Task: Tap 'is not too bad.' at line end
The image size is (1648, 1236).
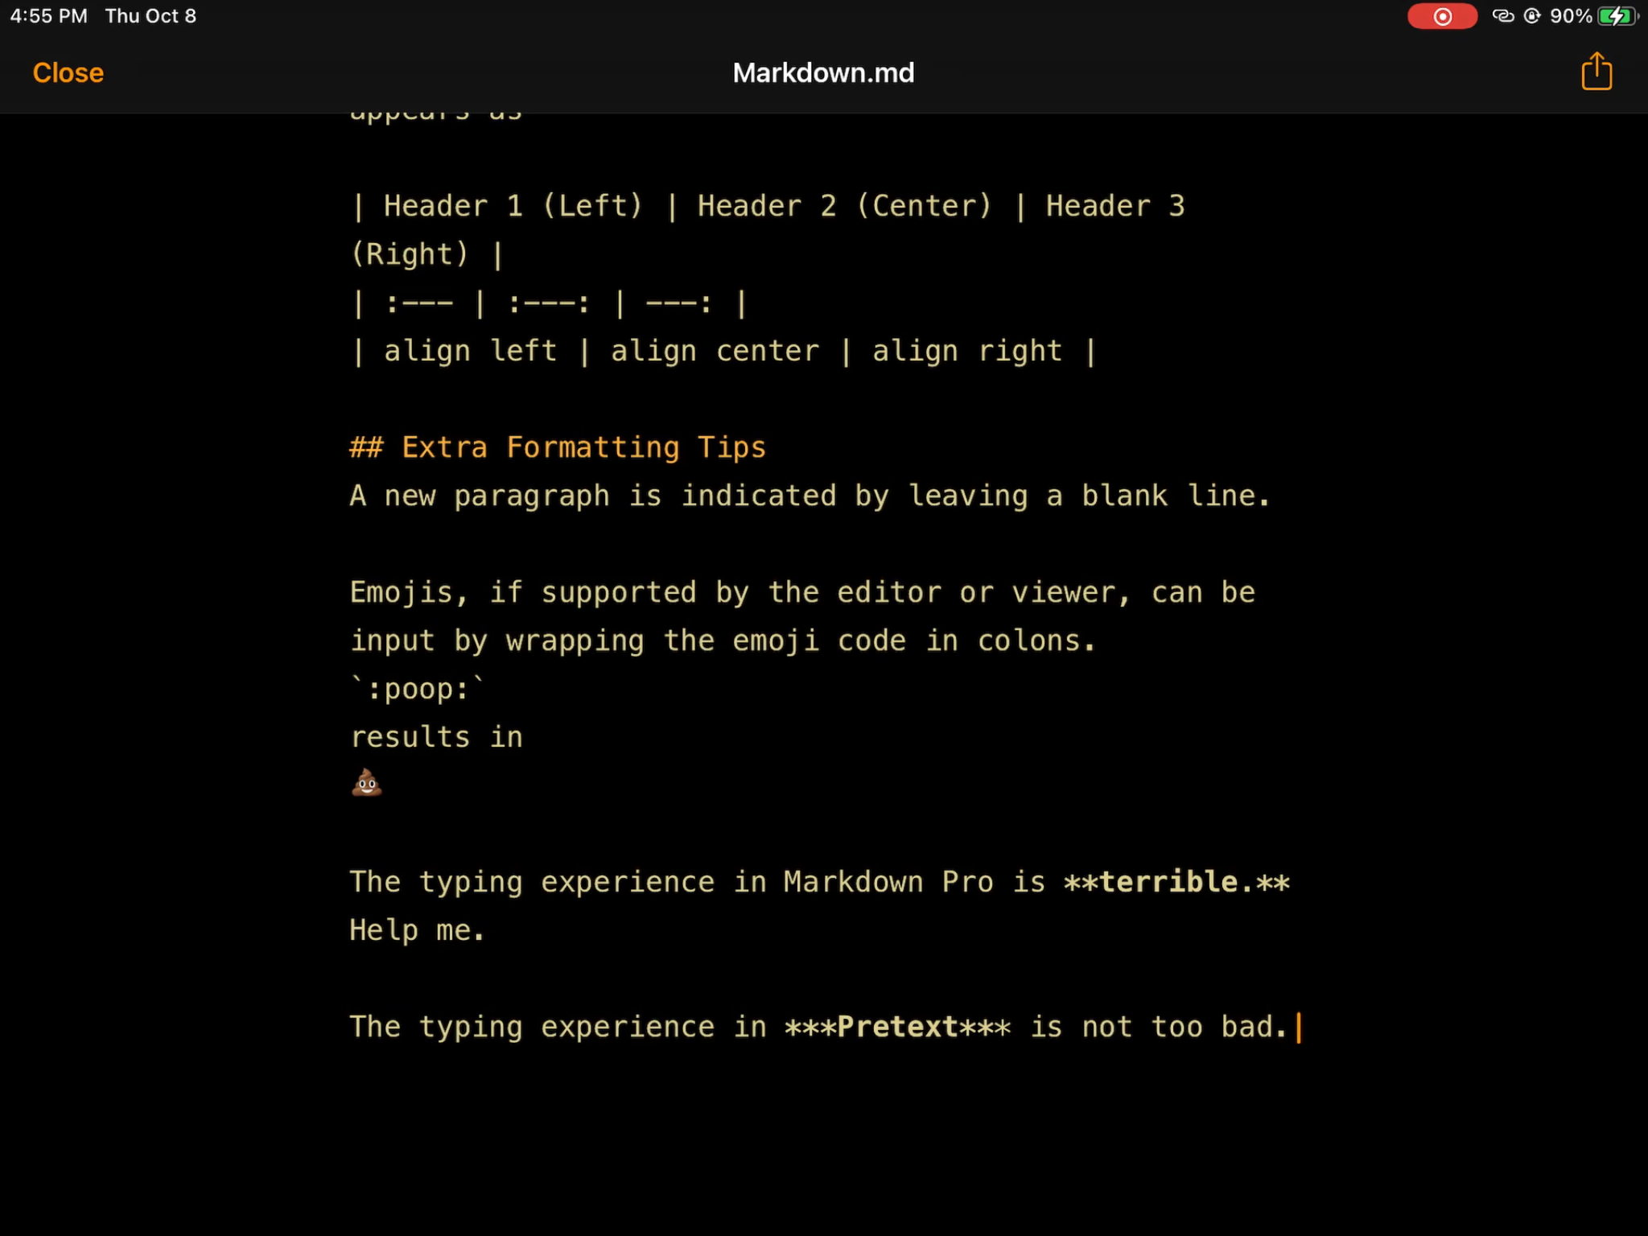Action: coord(1160,1027)
